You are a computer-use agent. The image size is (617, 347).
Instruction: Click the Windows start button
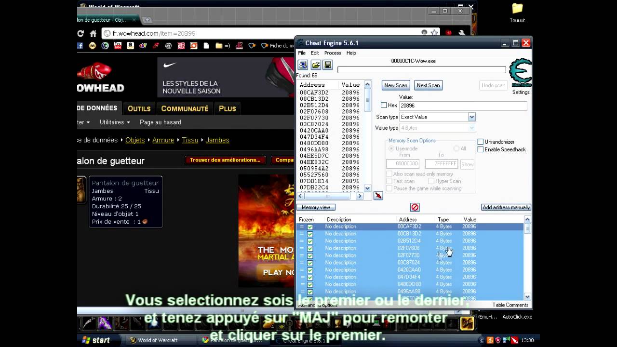(97, 340)
